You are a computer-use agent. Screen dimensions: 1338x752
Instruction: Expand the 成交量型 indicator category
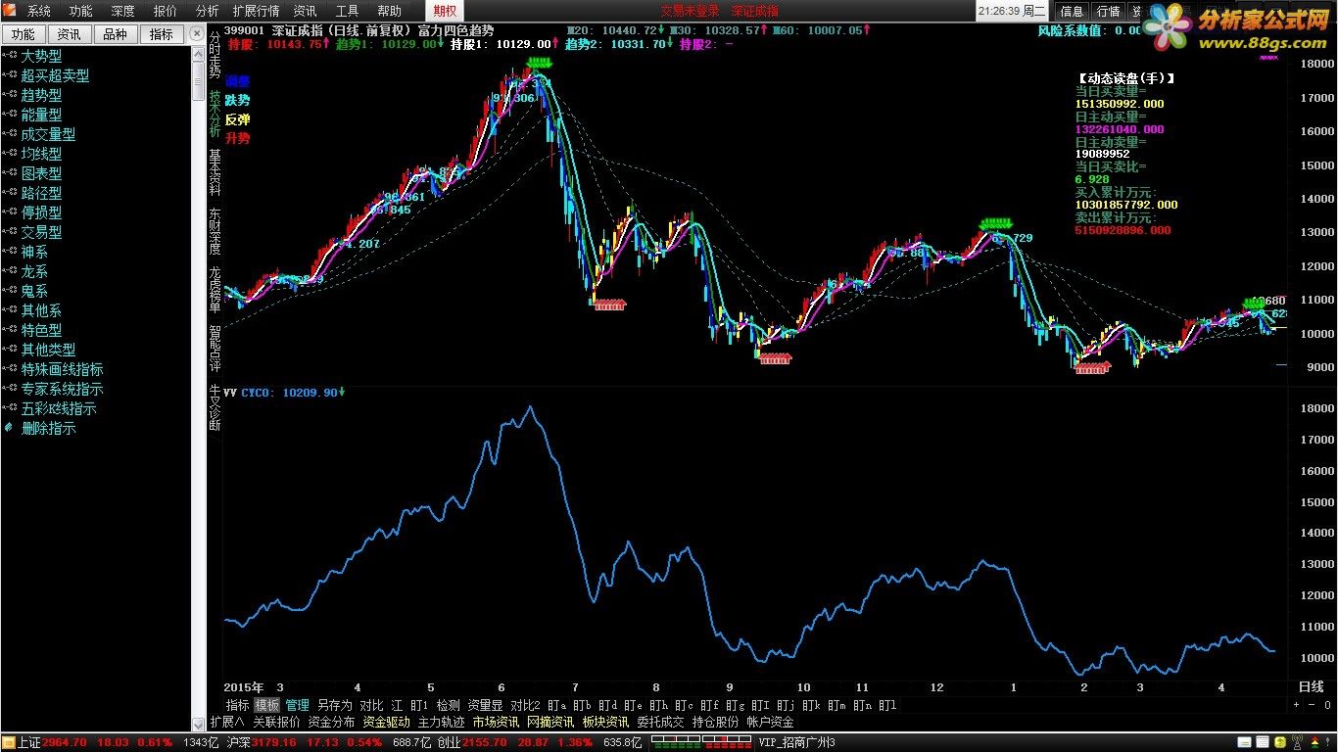click(x=48, y=134)
